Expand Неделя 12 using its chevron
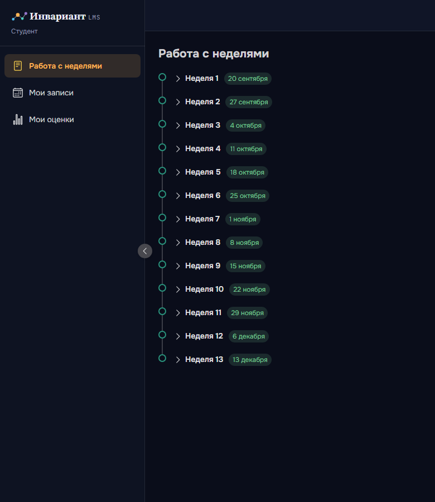 point(178,336)
